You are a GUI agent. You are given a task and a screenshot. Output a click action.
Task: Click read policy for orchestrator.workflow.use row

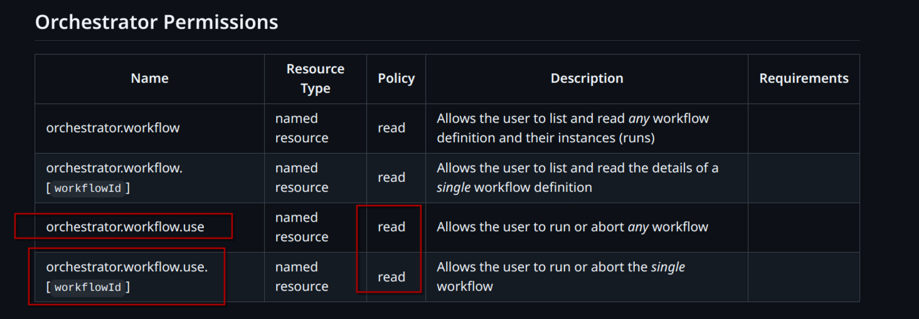[x=391, y=227]
